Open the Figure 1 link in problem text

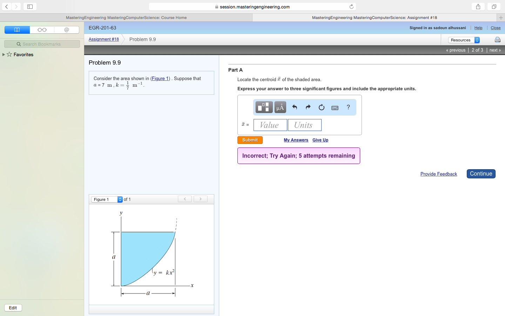coord(160,78)
